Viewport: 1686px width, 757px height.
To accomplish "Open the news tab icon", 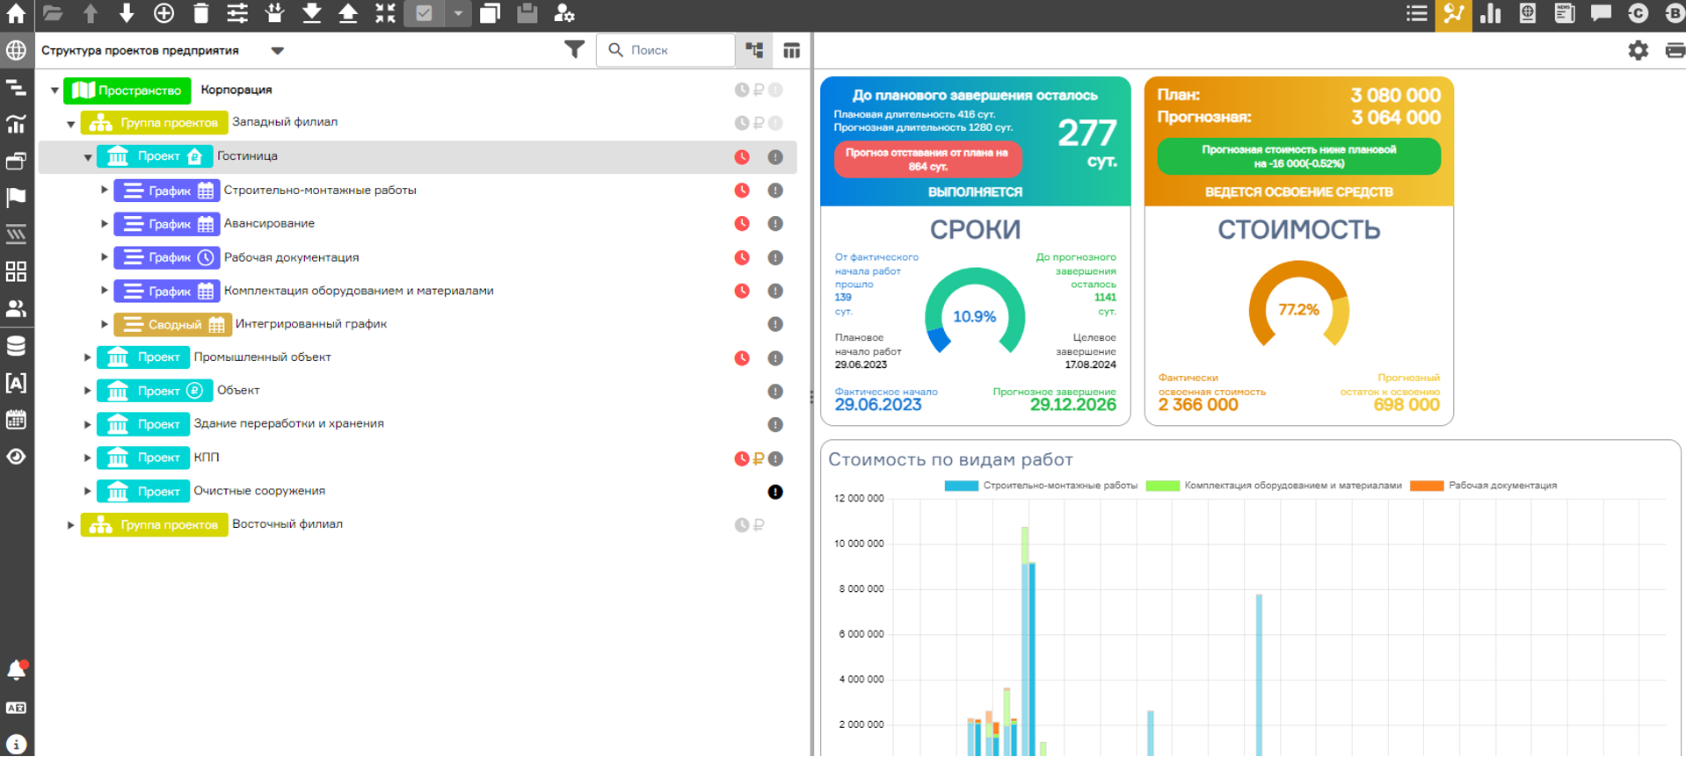I will [x=1565, y=13].
